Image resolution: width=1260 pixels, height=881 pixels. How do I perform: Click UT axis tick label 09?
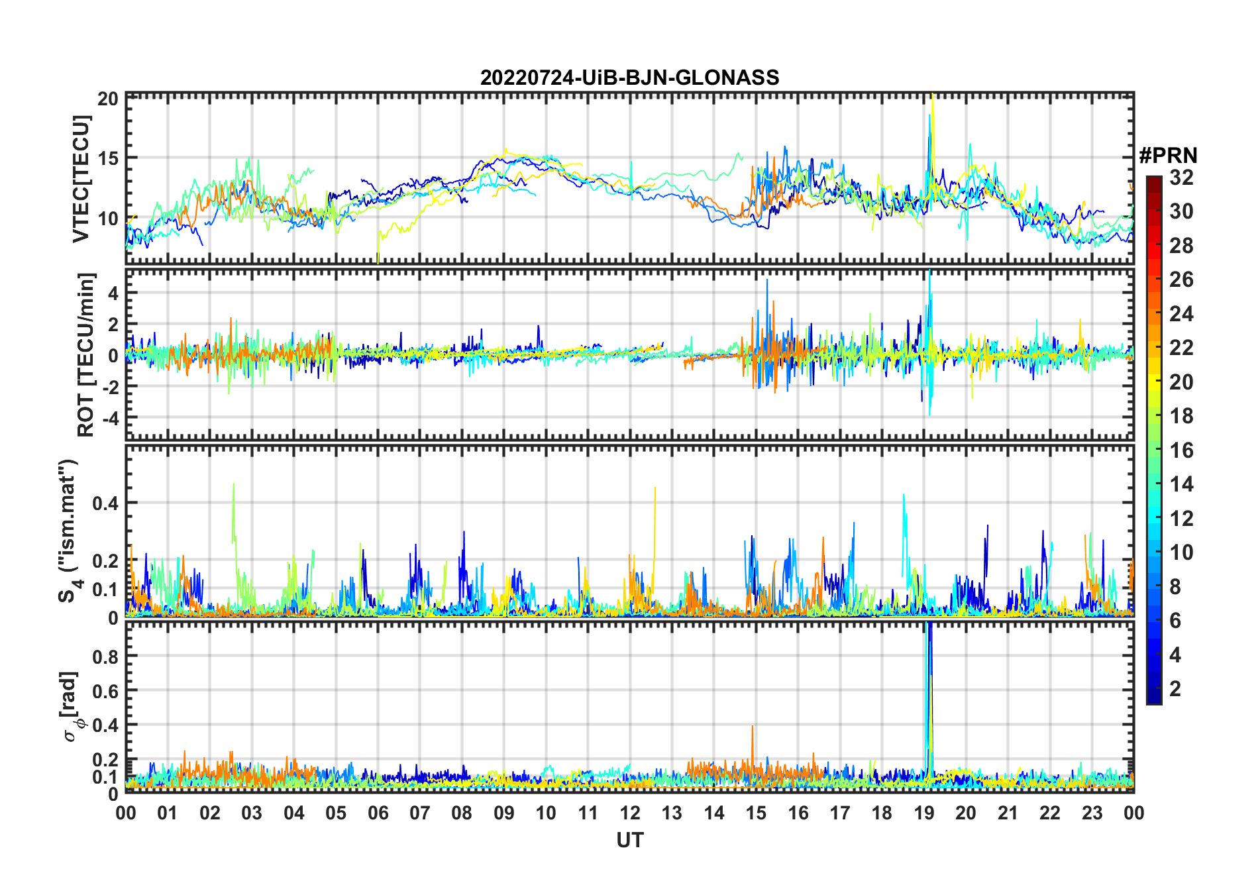pos(504,813)
